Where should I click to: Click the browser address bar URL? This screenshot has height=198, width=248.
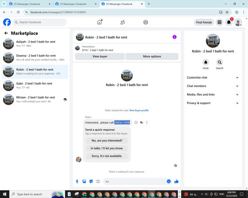58,12
